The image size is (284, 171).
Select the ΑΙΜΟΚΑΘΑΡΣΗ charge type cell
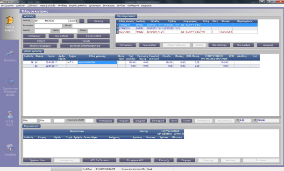98,62
